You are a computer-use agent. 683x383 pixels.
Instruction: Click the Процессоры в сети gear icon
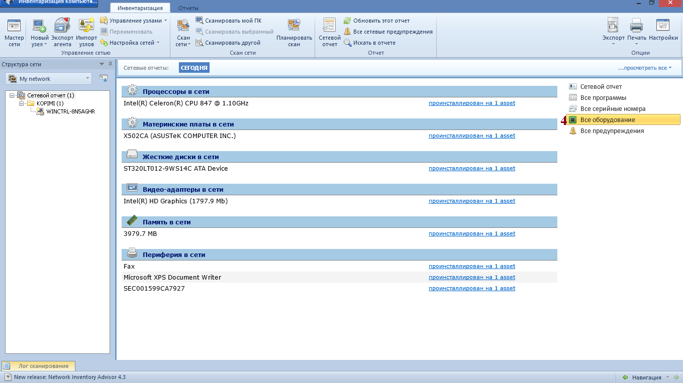[x=132, y=90]
